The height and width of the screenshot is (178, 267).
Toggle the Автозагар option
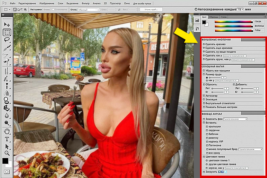coord(204,96)
